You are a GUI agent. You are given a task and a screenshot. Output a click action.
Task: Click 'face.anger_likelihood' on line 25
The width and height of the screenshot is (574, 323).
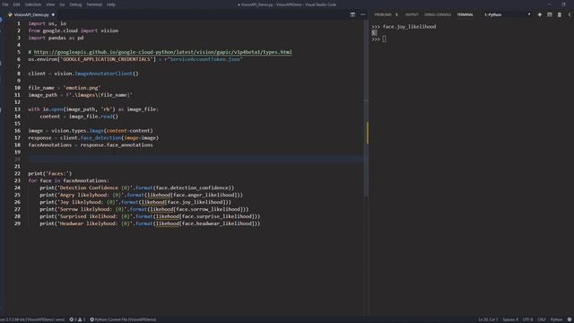(203, 195)
